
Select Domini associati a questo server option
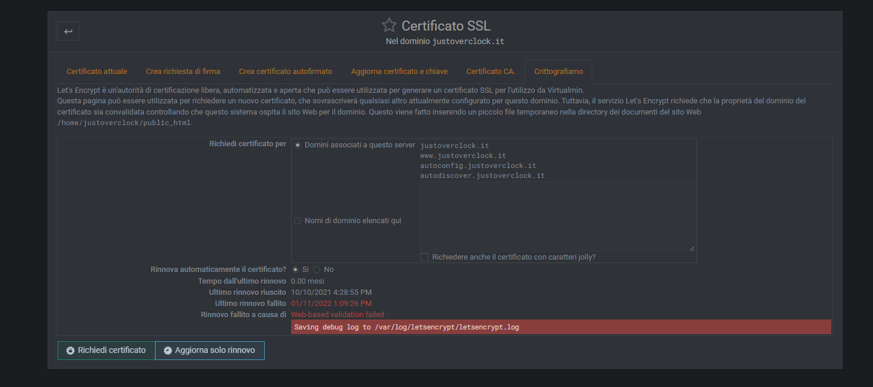tap(298, 145)
